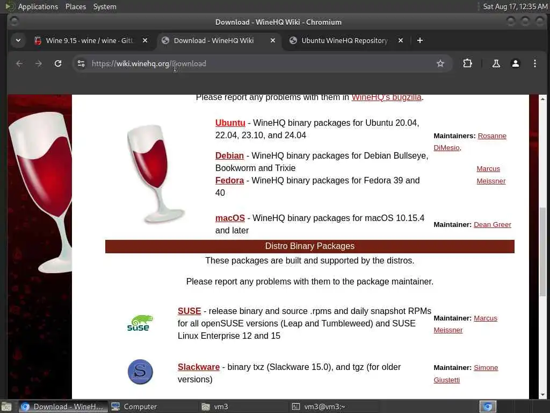550x413 pixels.
Task: Open the Slackware packages link
Action: coord(199,367)
